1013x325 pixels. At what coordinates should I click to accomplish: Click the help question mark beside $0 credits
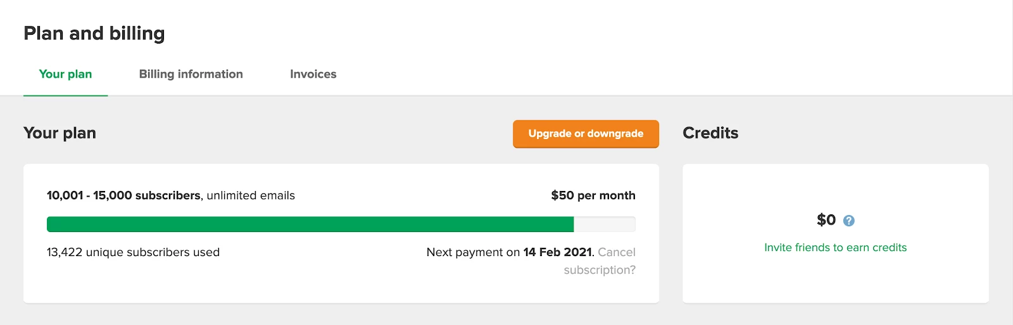[x=849, y=221]
